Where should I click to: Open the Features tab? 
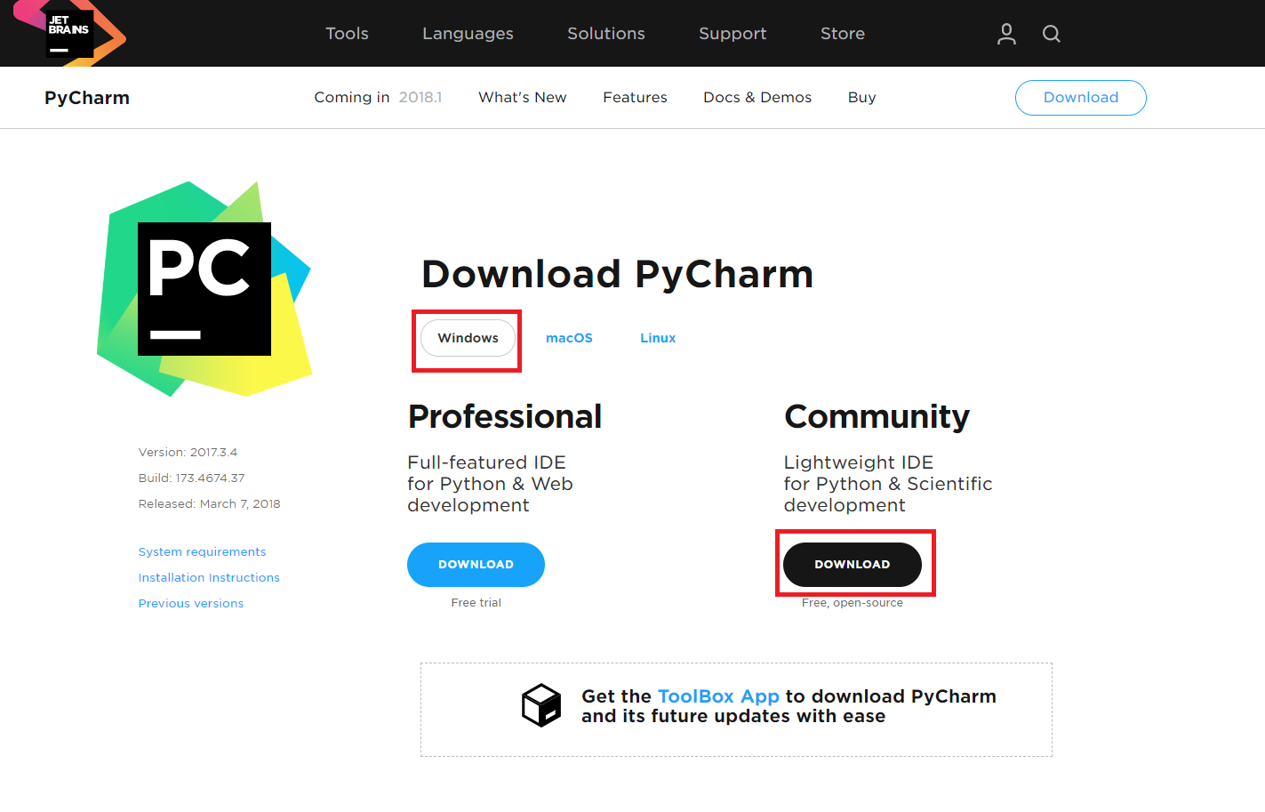[x=635, y=97]
